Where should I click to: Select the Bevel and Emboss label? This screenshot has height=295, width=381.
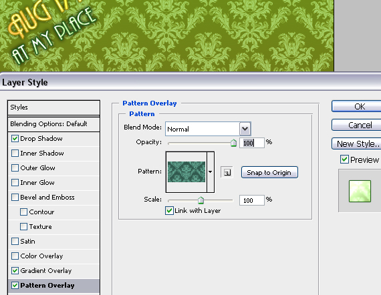pos(47,198)
